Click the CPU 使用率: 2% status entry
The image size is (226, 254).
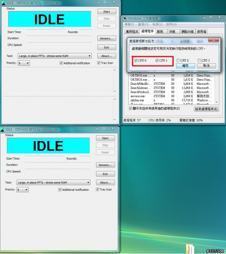(x=160, y=120)
